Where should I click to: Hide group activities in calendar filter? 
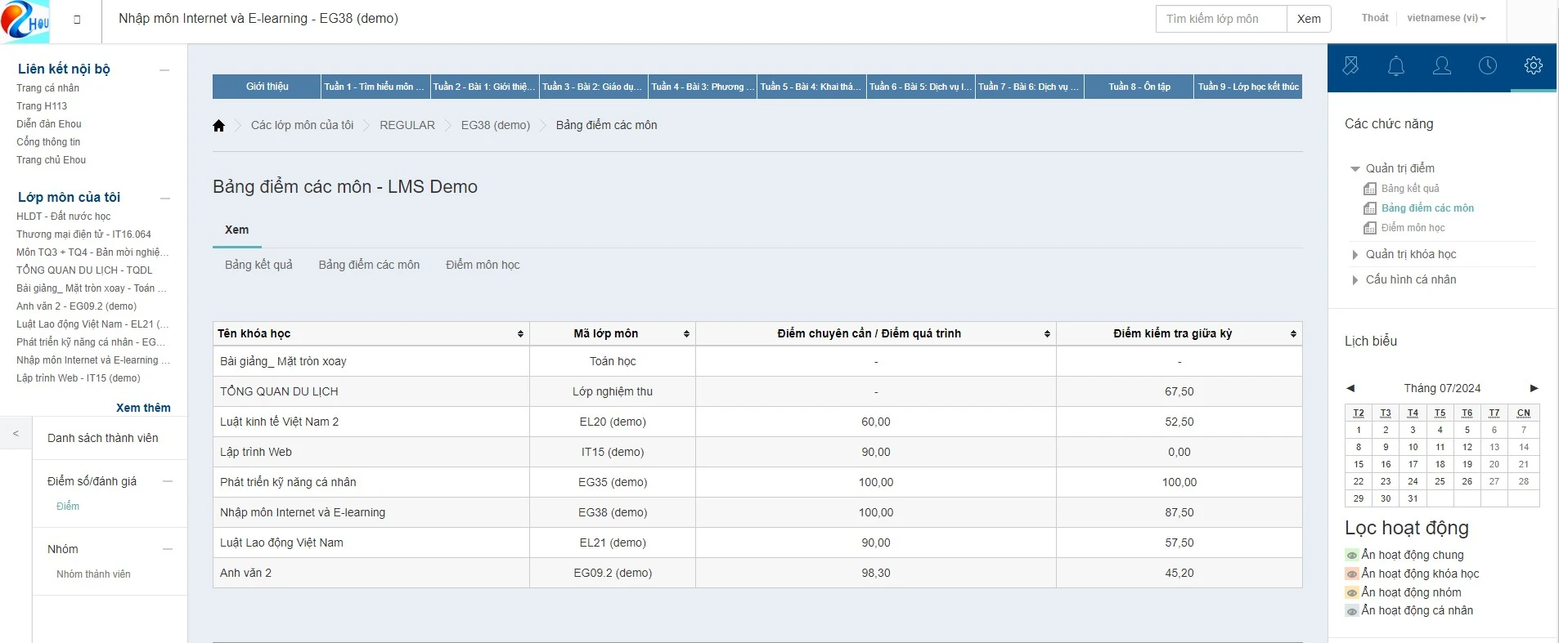tap(1352, 593)
